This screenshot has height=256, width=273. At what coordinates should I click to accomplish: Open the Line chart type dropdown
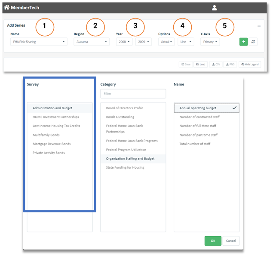coord(185,42)
